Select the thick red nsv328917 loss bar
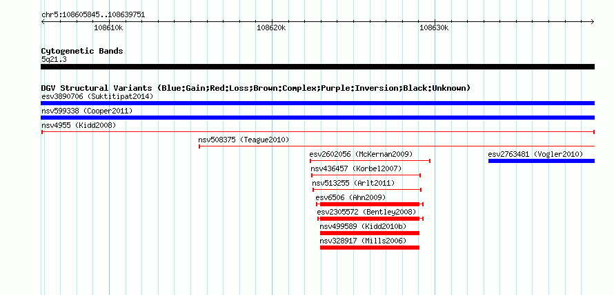614x295 pixels. pyautogui.click(x=370, y=248)
